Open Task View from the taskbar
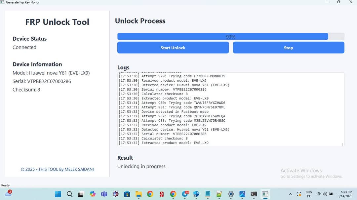This screenshot has width=357, height=200. (x=81, y=194)
